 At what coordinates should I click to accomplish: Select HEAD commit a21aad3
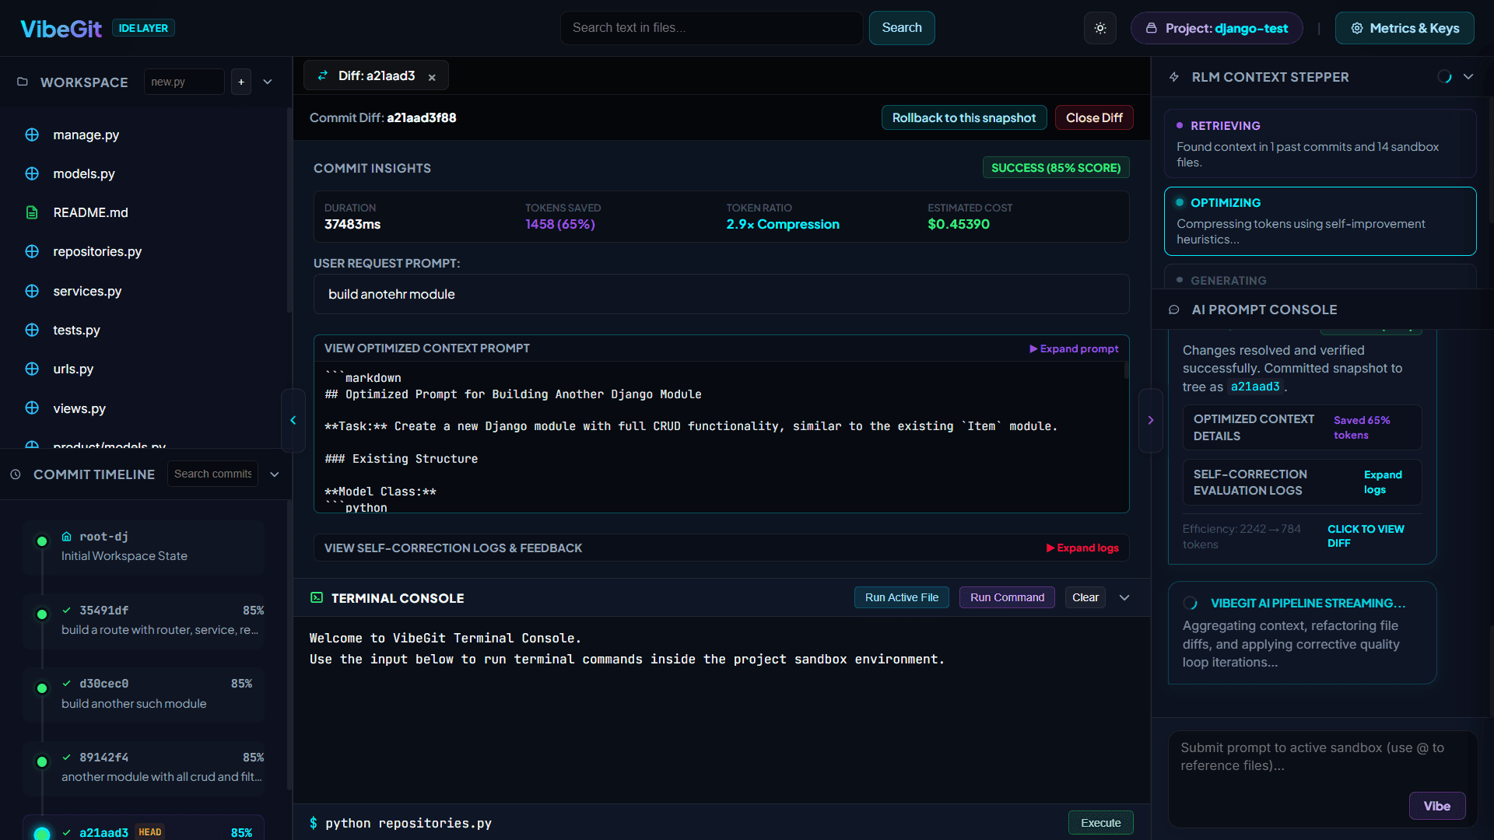click(143, 828)
